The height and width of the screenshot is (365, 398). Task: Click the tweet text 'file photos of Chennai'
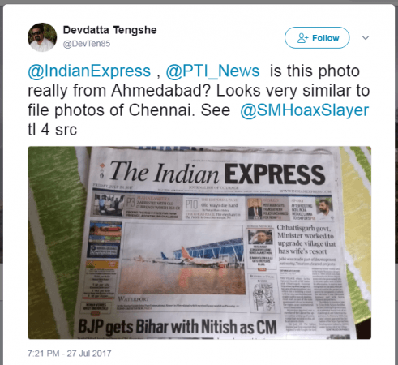111,110
